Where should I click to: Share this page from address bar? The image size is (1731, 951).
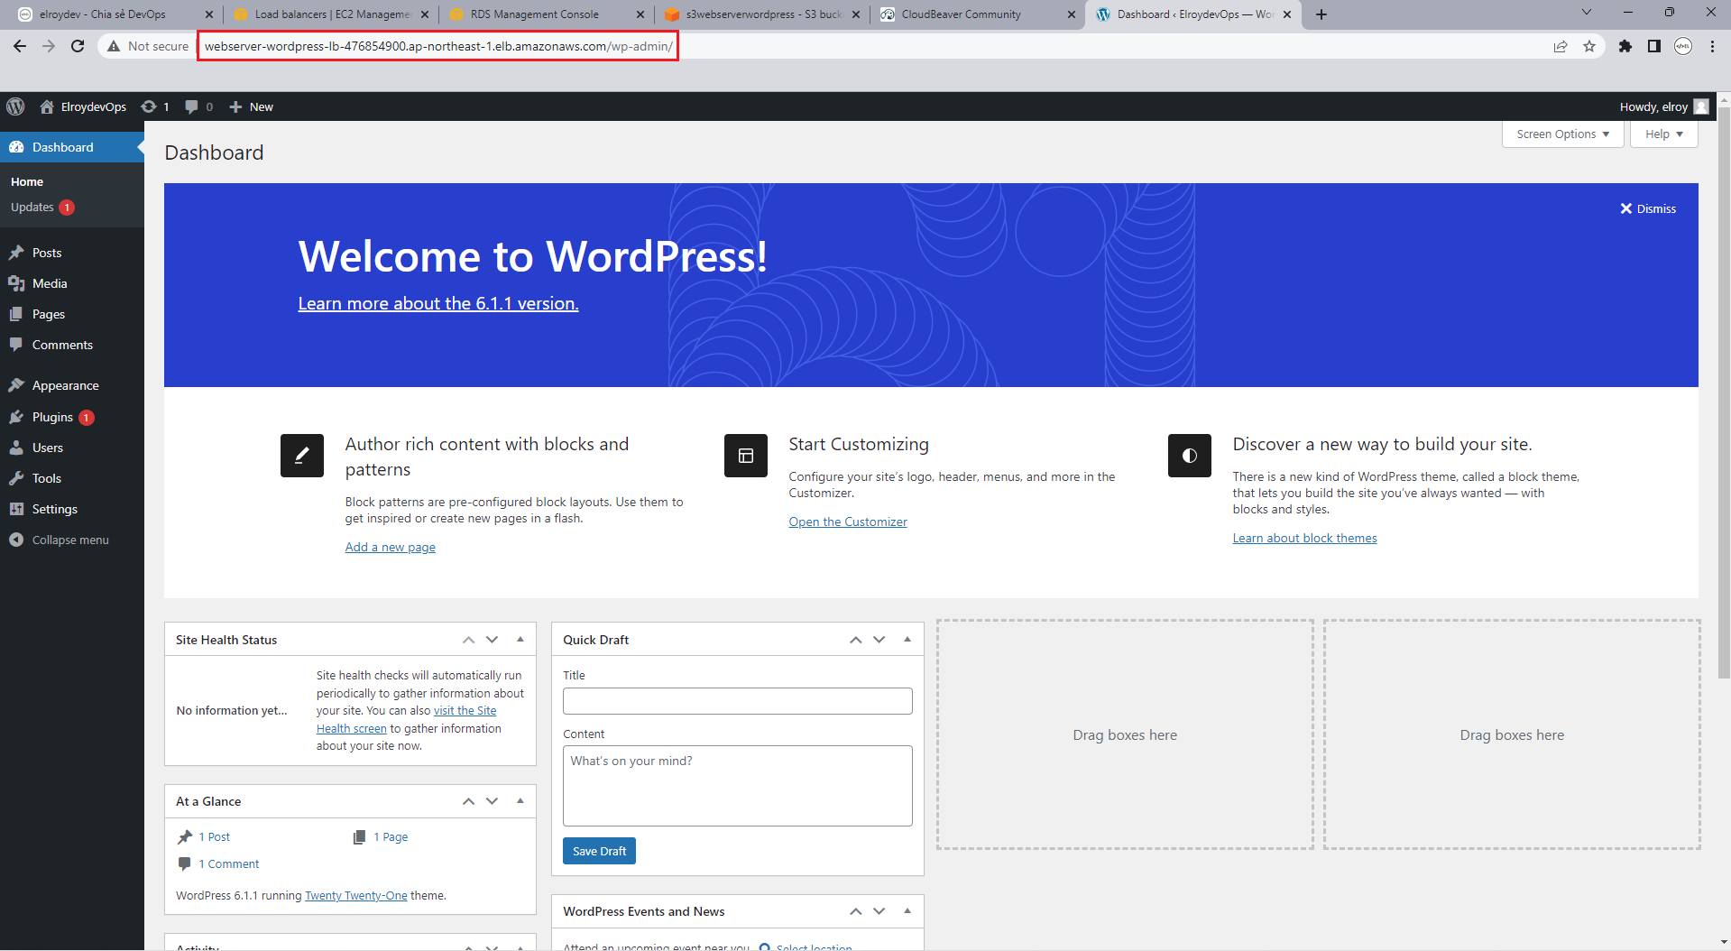(1561, 46)
